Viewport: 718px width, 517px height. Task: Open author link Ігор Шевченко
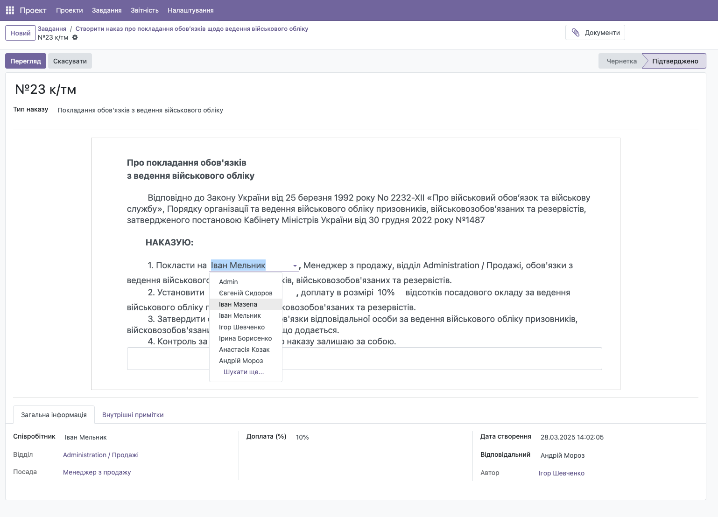562,473
